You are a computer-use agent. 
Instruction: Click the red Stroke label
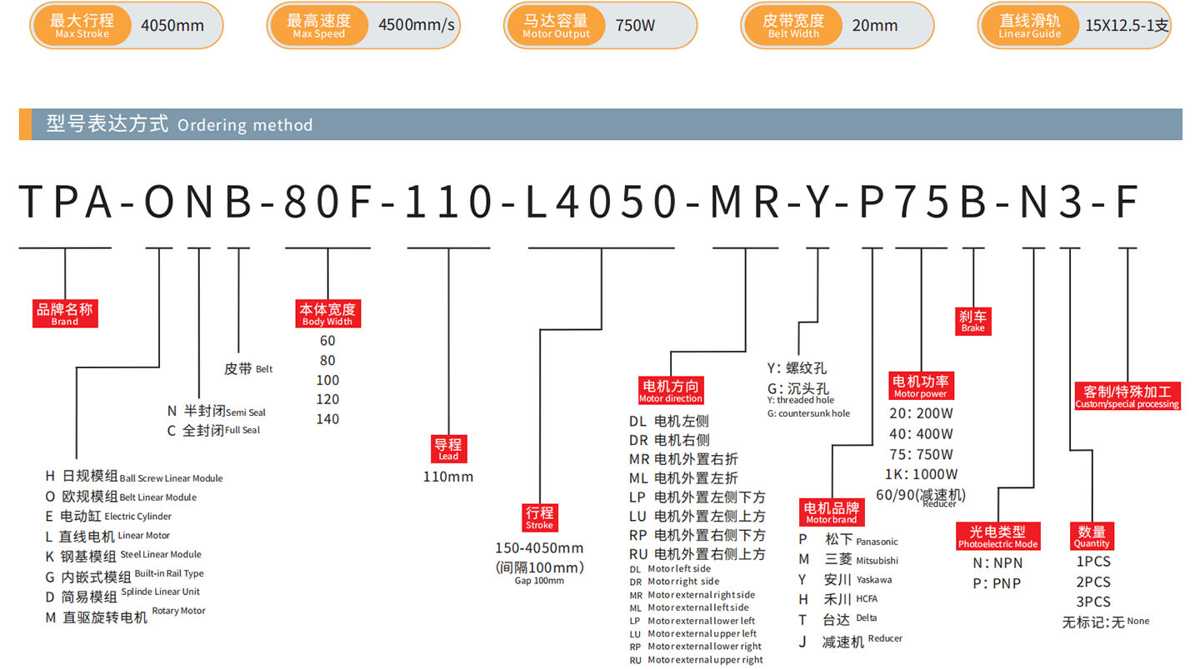tap(539, 517)
